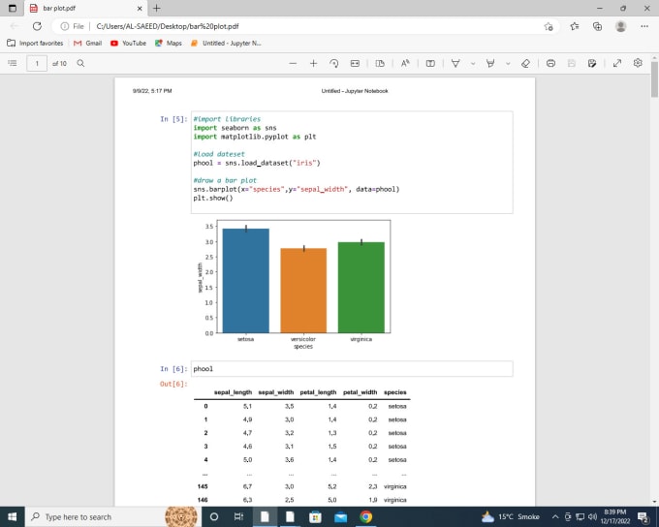Open PDF viewer settings gear
Viewport: 659px width, 527px height.
click(x=638, y=63)
